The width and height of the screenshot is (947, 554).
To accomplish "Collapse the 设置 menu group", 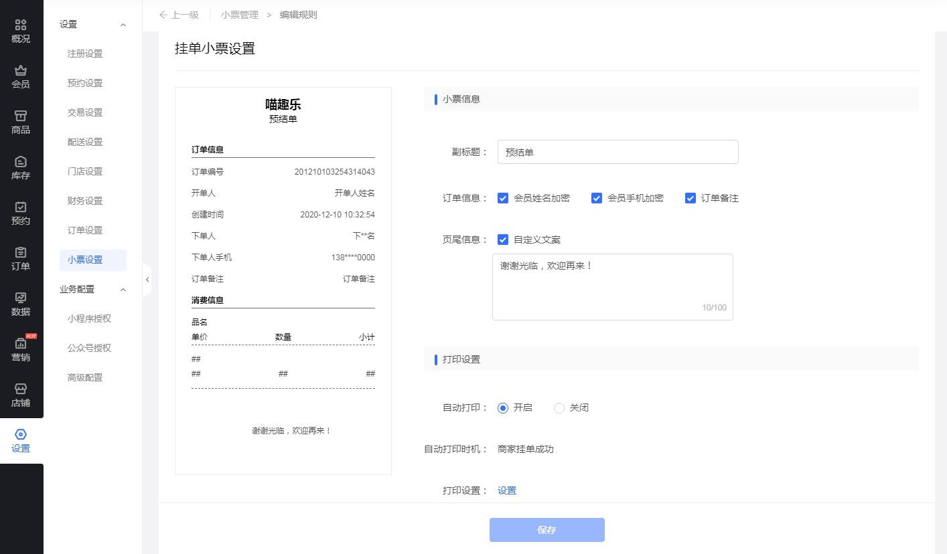I will coord(123,25).
